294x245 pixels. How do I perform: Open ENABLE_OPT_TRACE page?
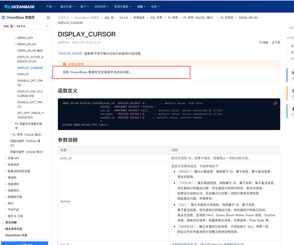(x=30, y=105)
